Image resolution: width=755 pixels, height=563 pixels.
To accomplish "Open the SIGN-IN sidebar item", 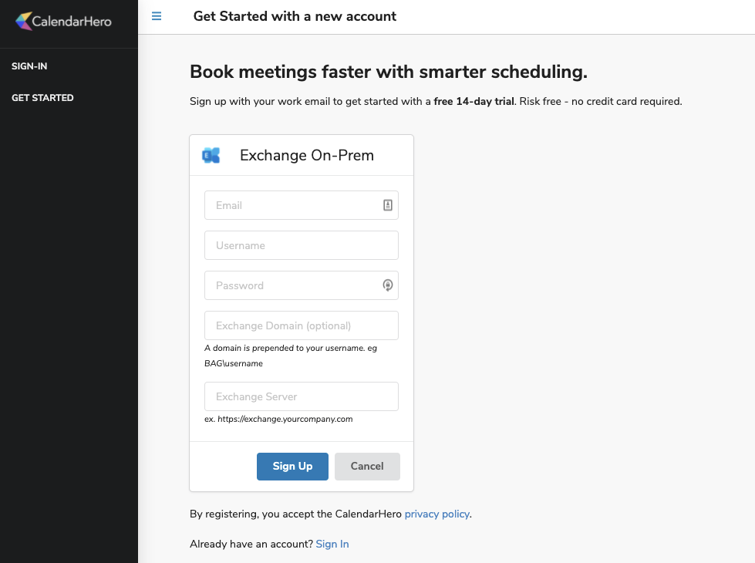I will pyautogui.click(x=29, y=66).
